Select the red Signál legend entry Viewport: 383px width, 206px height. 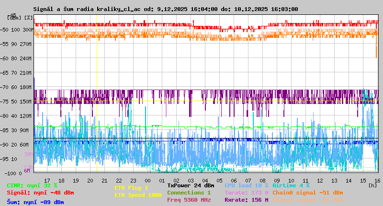pos(40,193)
